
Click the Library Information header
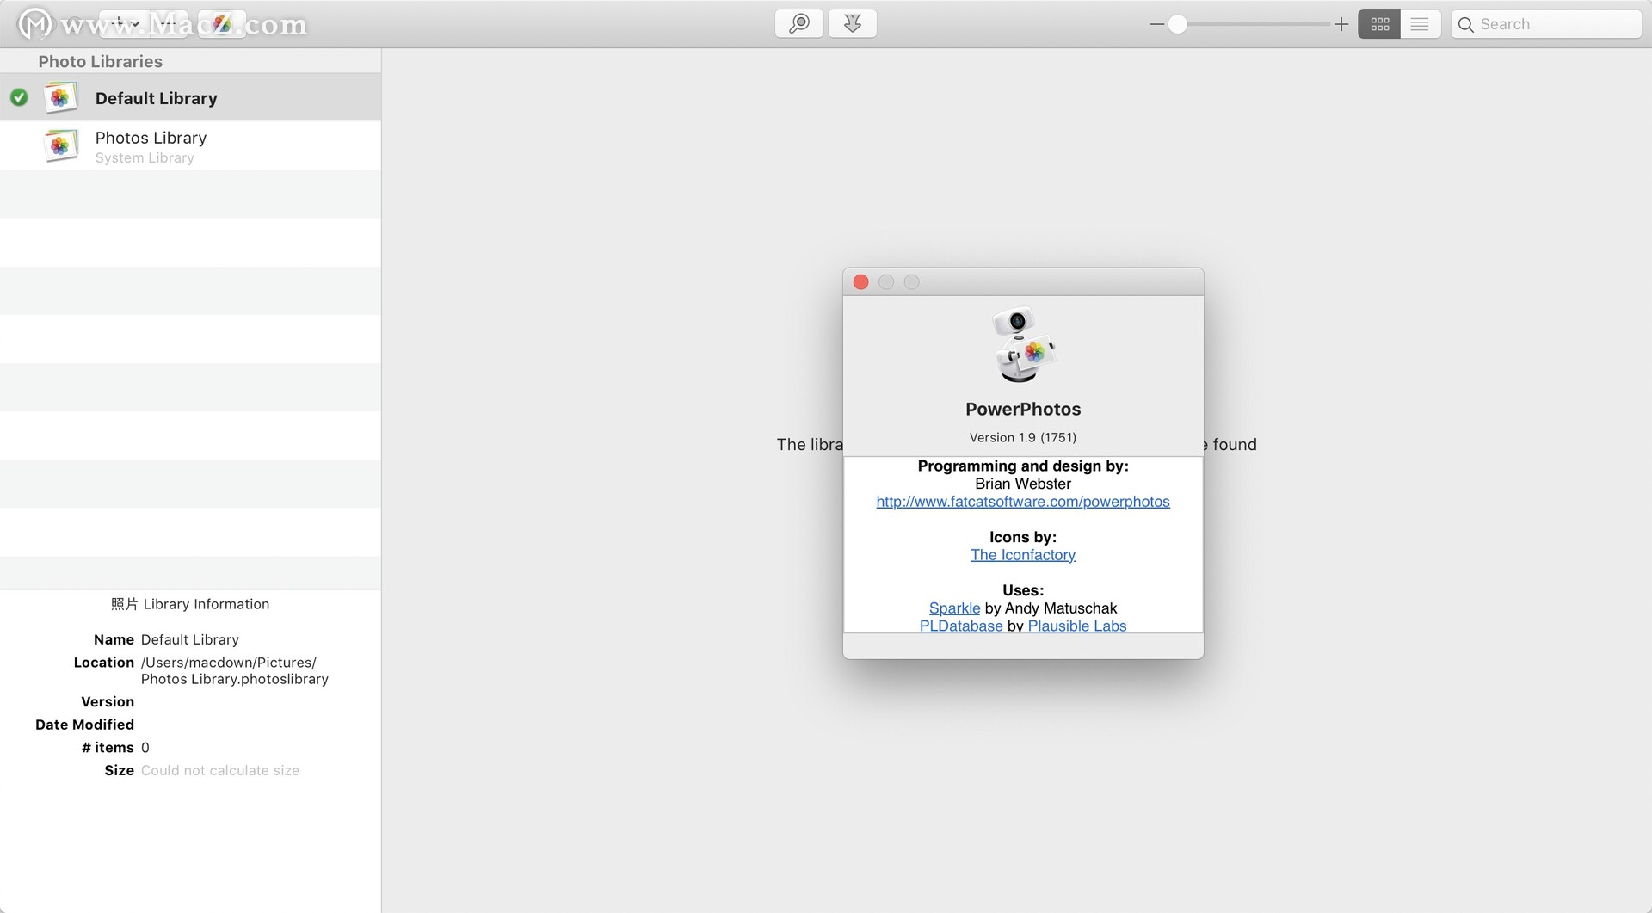[x=190, y=604]
